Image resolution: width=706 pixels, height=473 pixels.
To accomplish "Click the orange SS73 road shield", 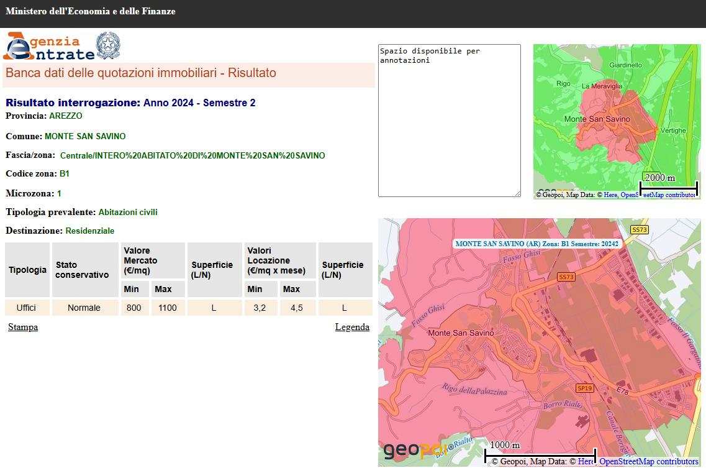I will click(x=566, y=277).
